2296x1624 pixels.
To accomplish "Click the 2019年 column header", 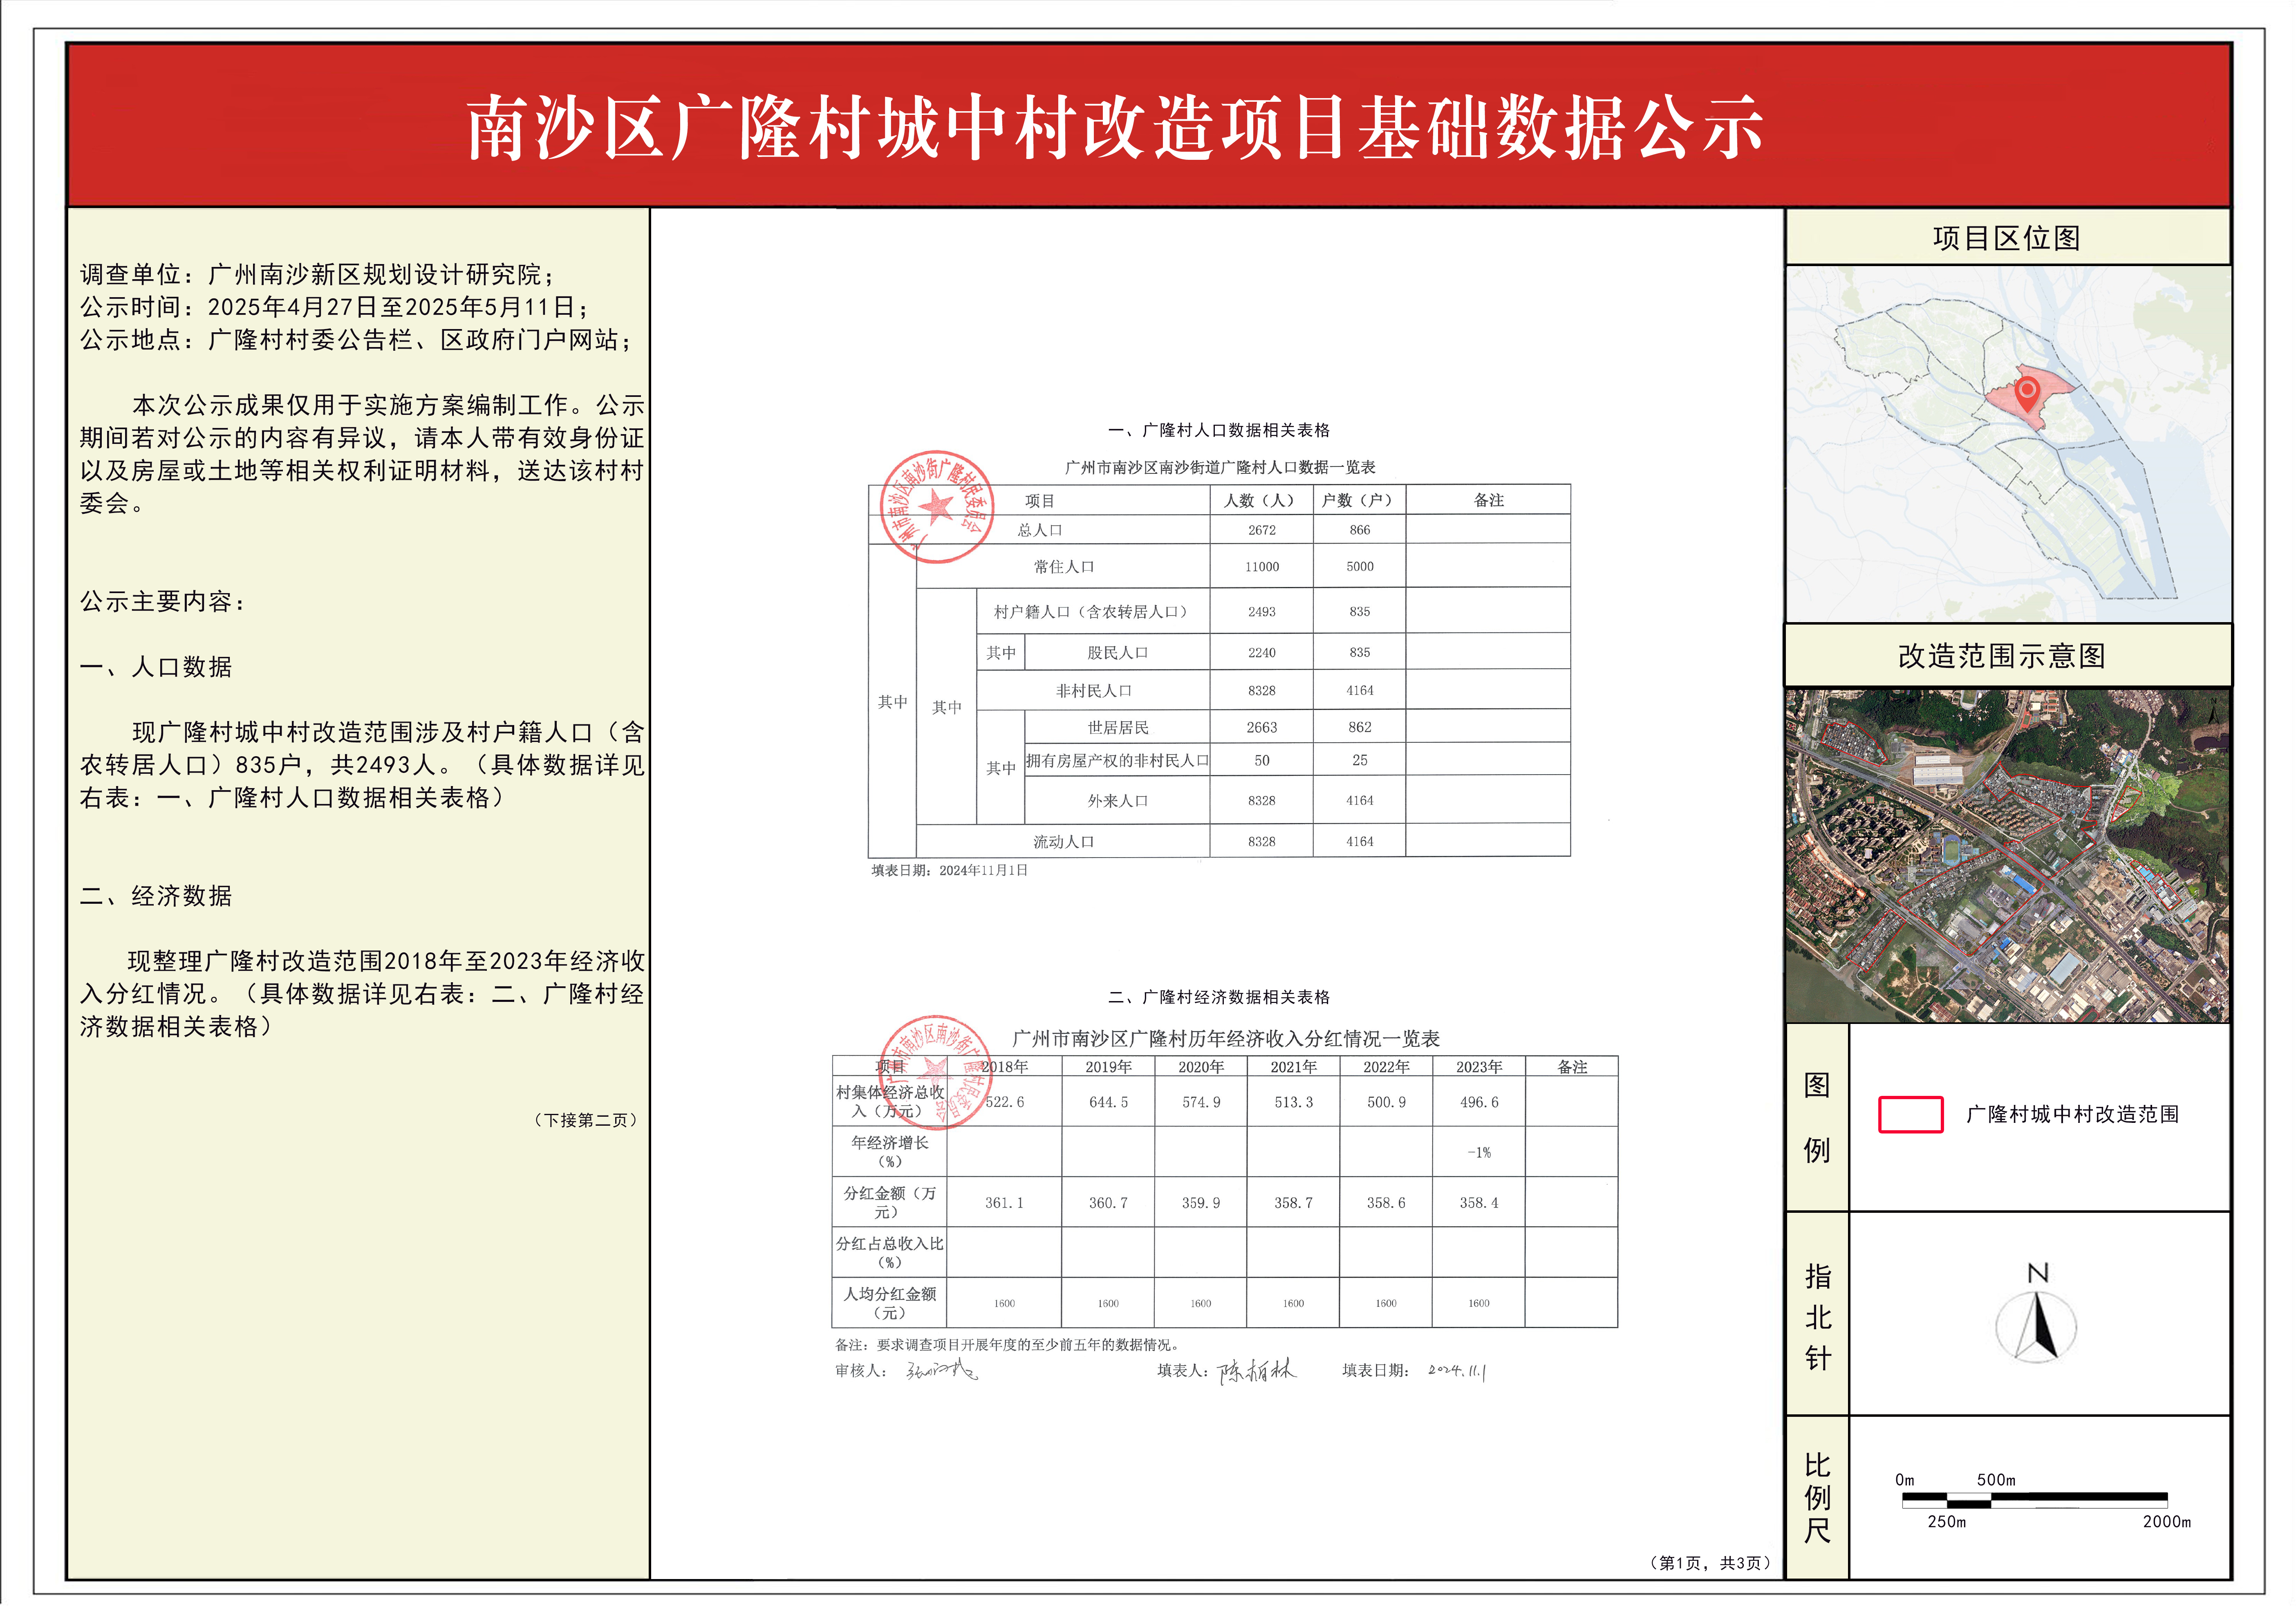I will 1108,1067.
